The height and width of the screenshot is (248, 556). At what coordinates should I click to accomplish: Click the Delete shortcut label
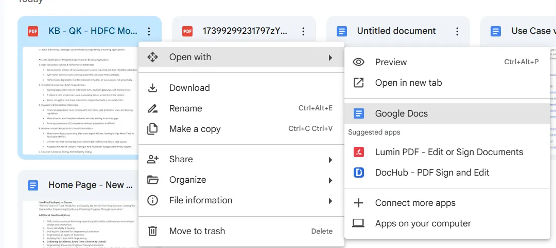(322, 232)
